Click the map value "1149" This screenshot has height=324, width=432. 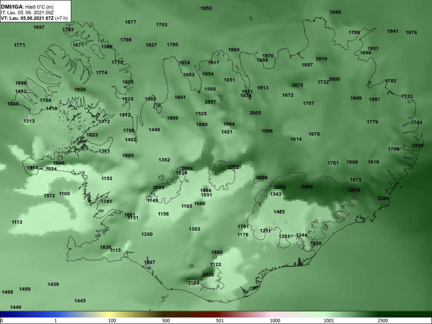[x=152, y=200]
